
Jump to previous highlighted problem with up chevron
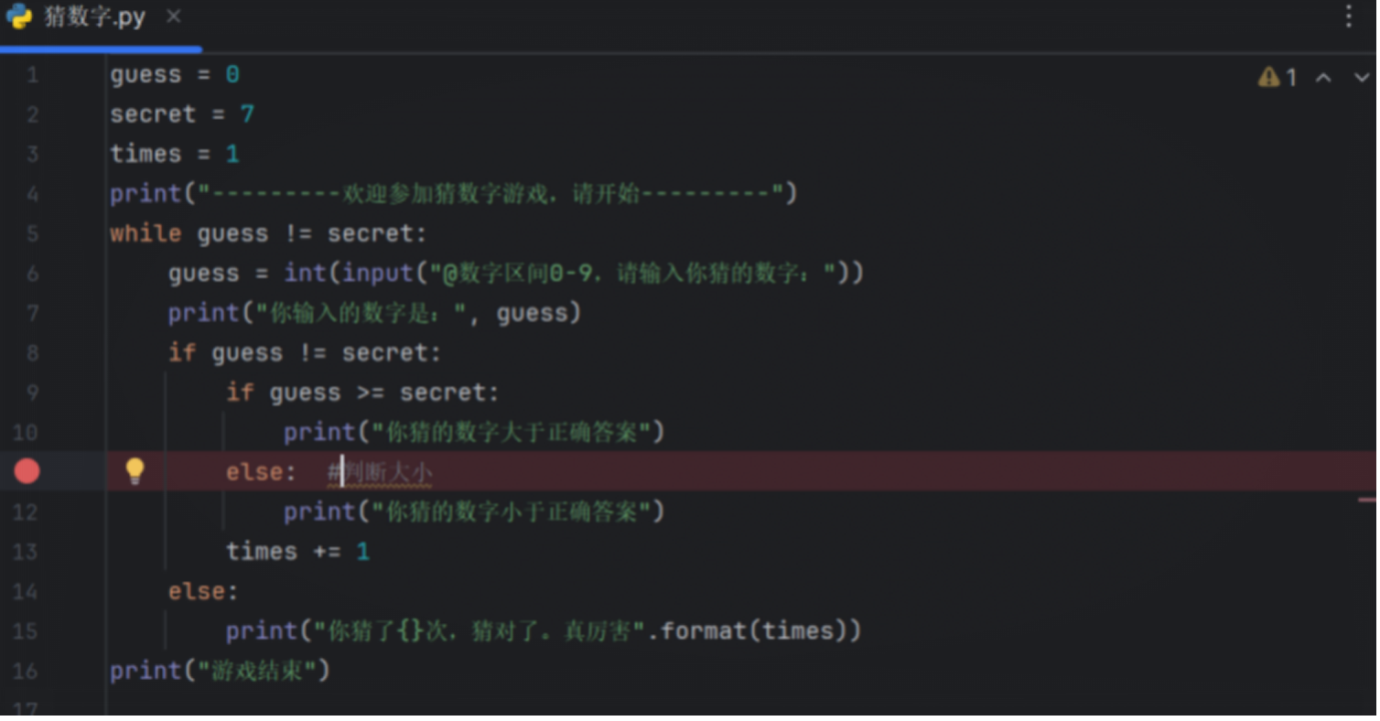(1323, 78)
